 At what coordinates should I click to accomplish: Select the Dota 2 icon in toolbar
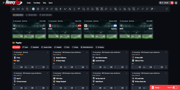pos(70,9)
